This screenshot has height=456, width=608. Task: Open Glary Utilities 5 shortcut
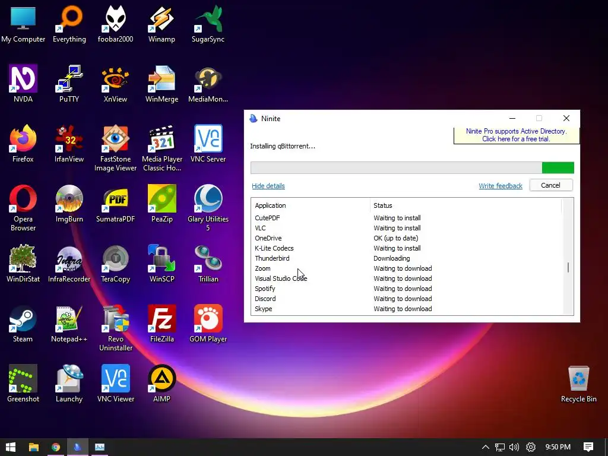tap(208, 208)
